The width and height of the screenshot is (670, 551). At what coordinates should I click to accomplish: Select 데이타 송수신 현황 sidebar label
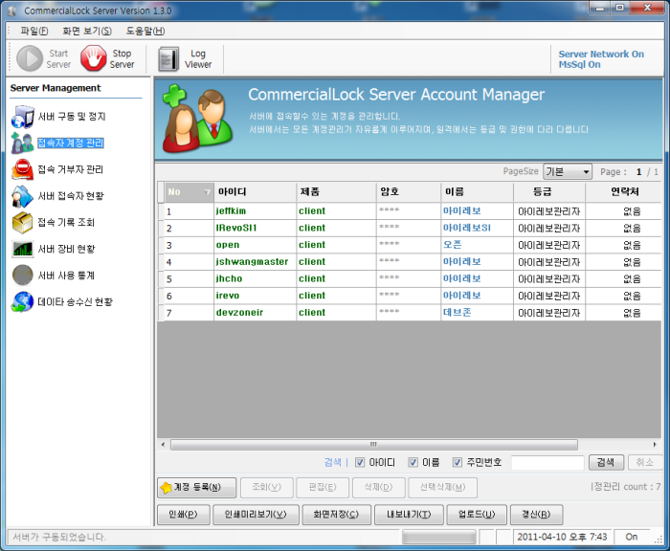point(76,302)
